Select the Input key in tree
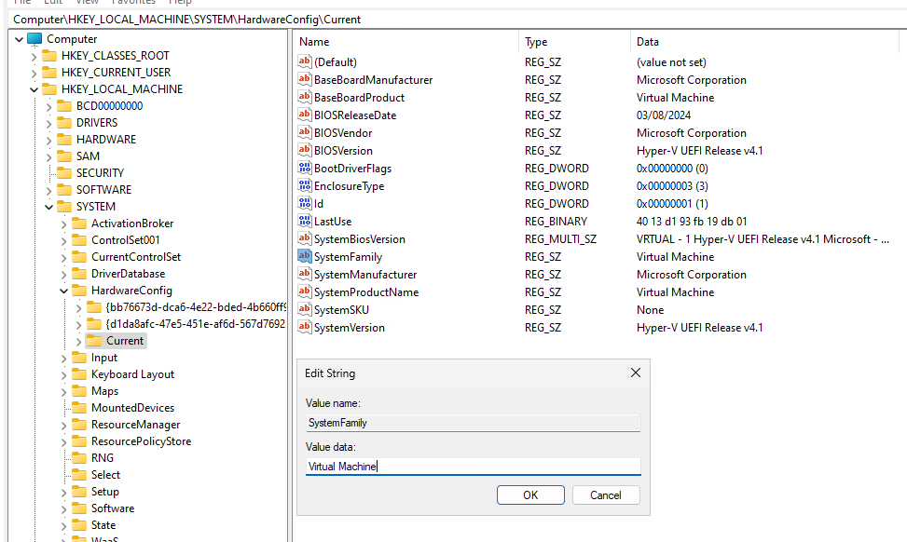 click(104, 357)
